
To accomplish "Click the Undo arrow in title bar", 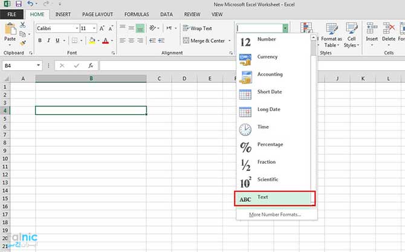I will point(30,4).
